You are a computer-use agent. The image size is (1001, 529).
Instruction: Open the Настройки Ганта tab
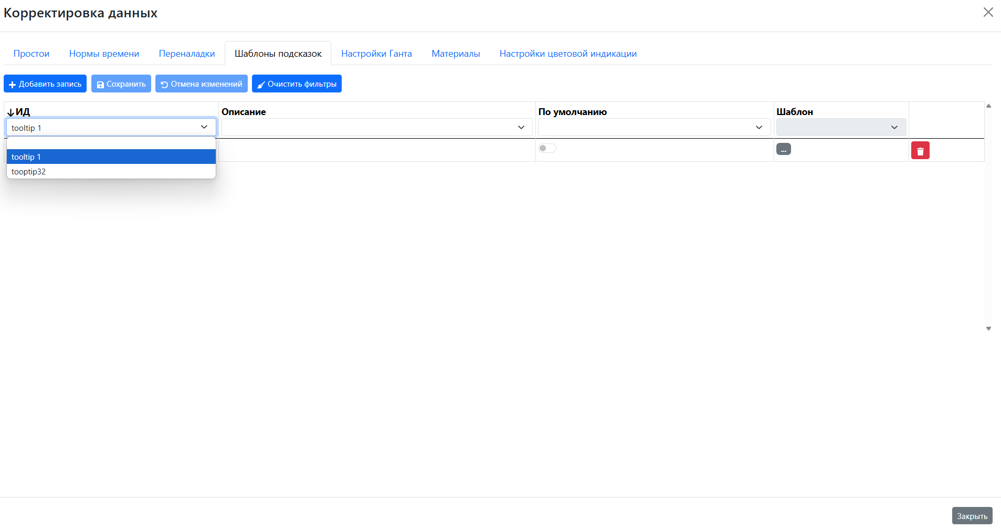pyautogui.click(x=376, y=54)
